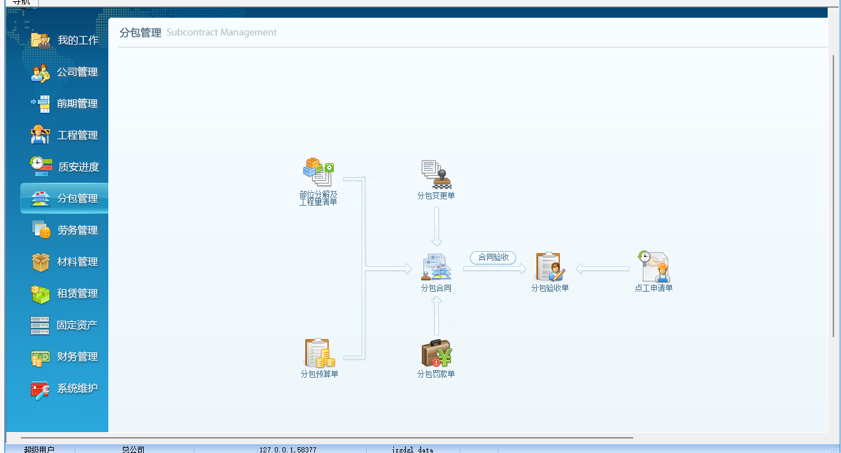Viewport: 841px width, 453px height.
Task: Open 财务管理 module
Action: pos(65,357)
